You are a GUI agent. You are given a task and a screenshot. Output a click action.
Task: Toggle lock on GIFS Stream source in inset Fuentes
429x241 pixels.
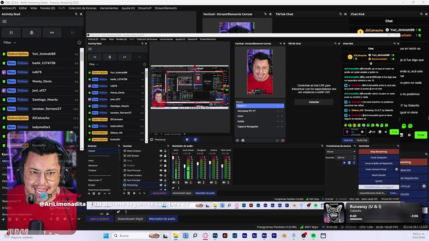tap(165, 156)
